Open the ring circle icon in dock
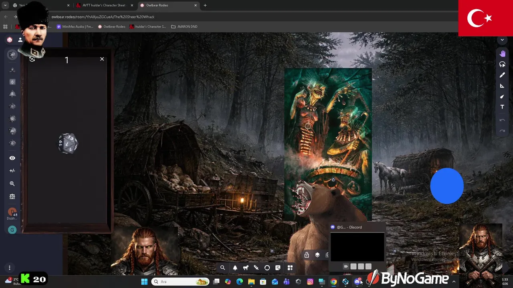 [267, 268]
